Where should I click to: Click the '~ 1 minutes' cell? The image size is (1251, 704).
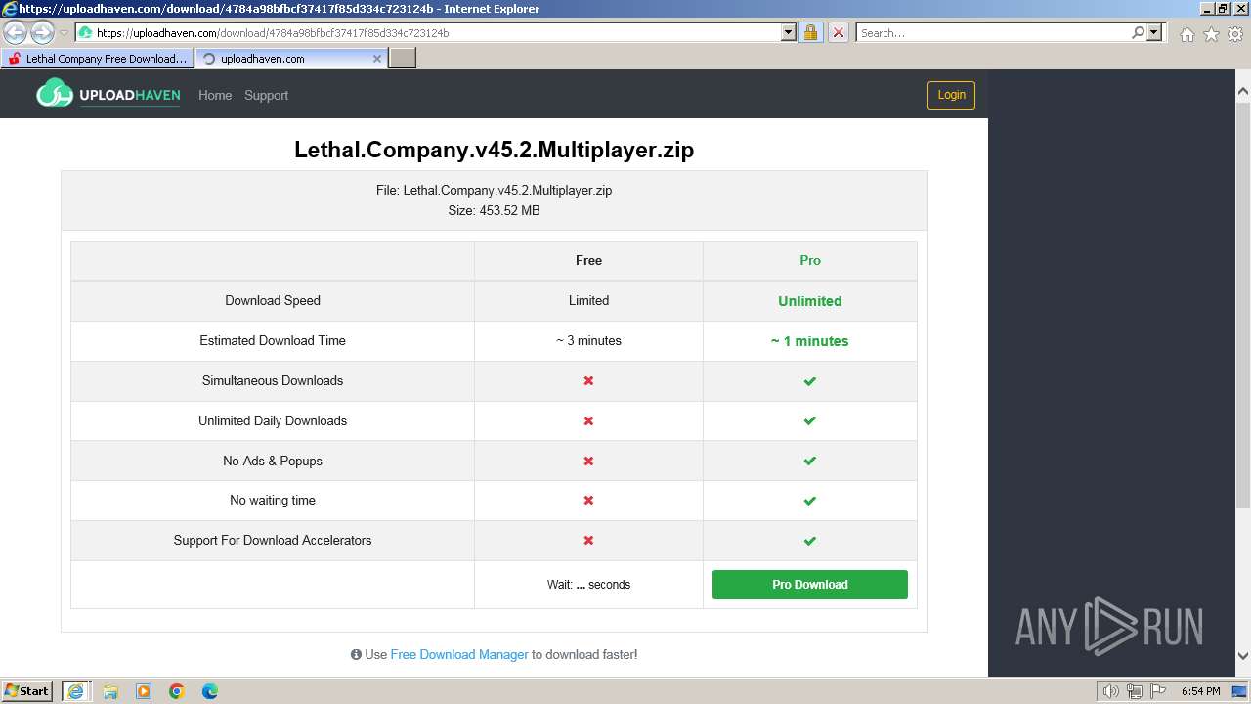pyautogui.click(x=810, y=341)
